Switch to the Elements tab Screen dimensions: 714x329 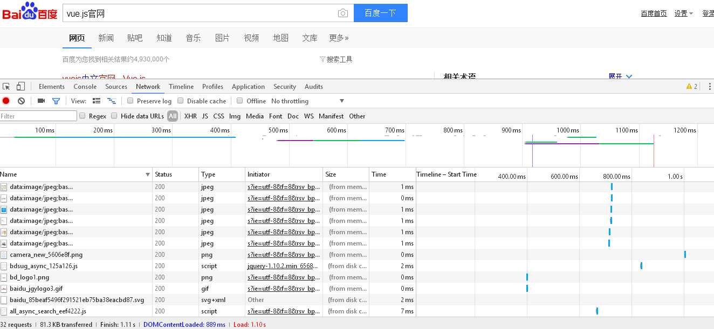tap(52, 87)
